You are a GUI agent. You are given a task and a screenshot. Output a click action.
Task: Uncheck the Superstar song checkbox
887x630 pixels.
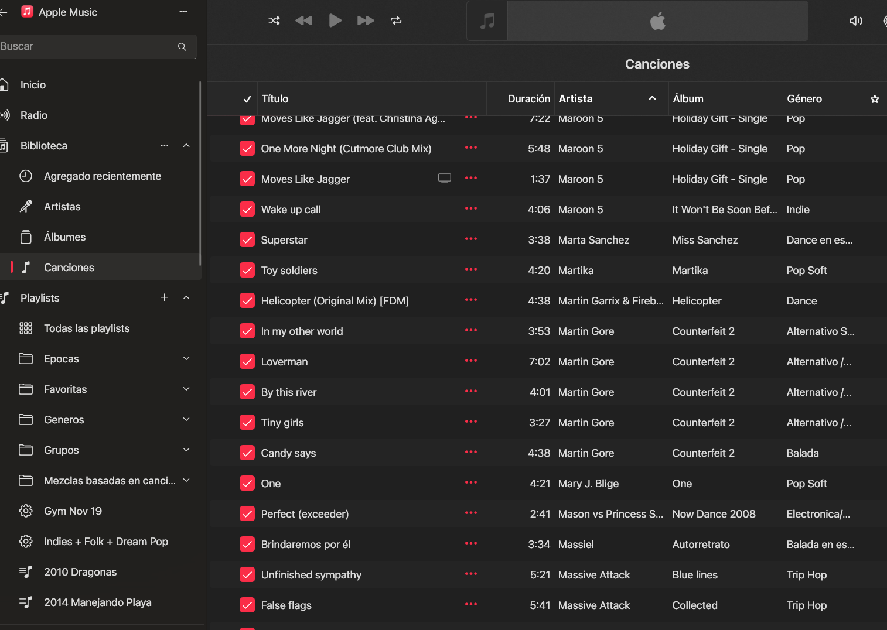click(x=247, y=240)
